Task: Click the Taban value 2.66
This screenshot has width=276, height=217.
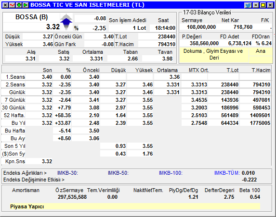Action: tap(133, 59)
